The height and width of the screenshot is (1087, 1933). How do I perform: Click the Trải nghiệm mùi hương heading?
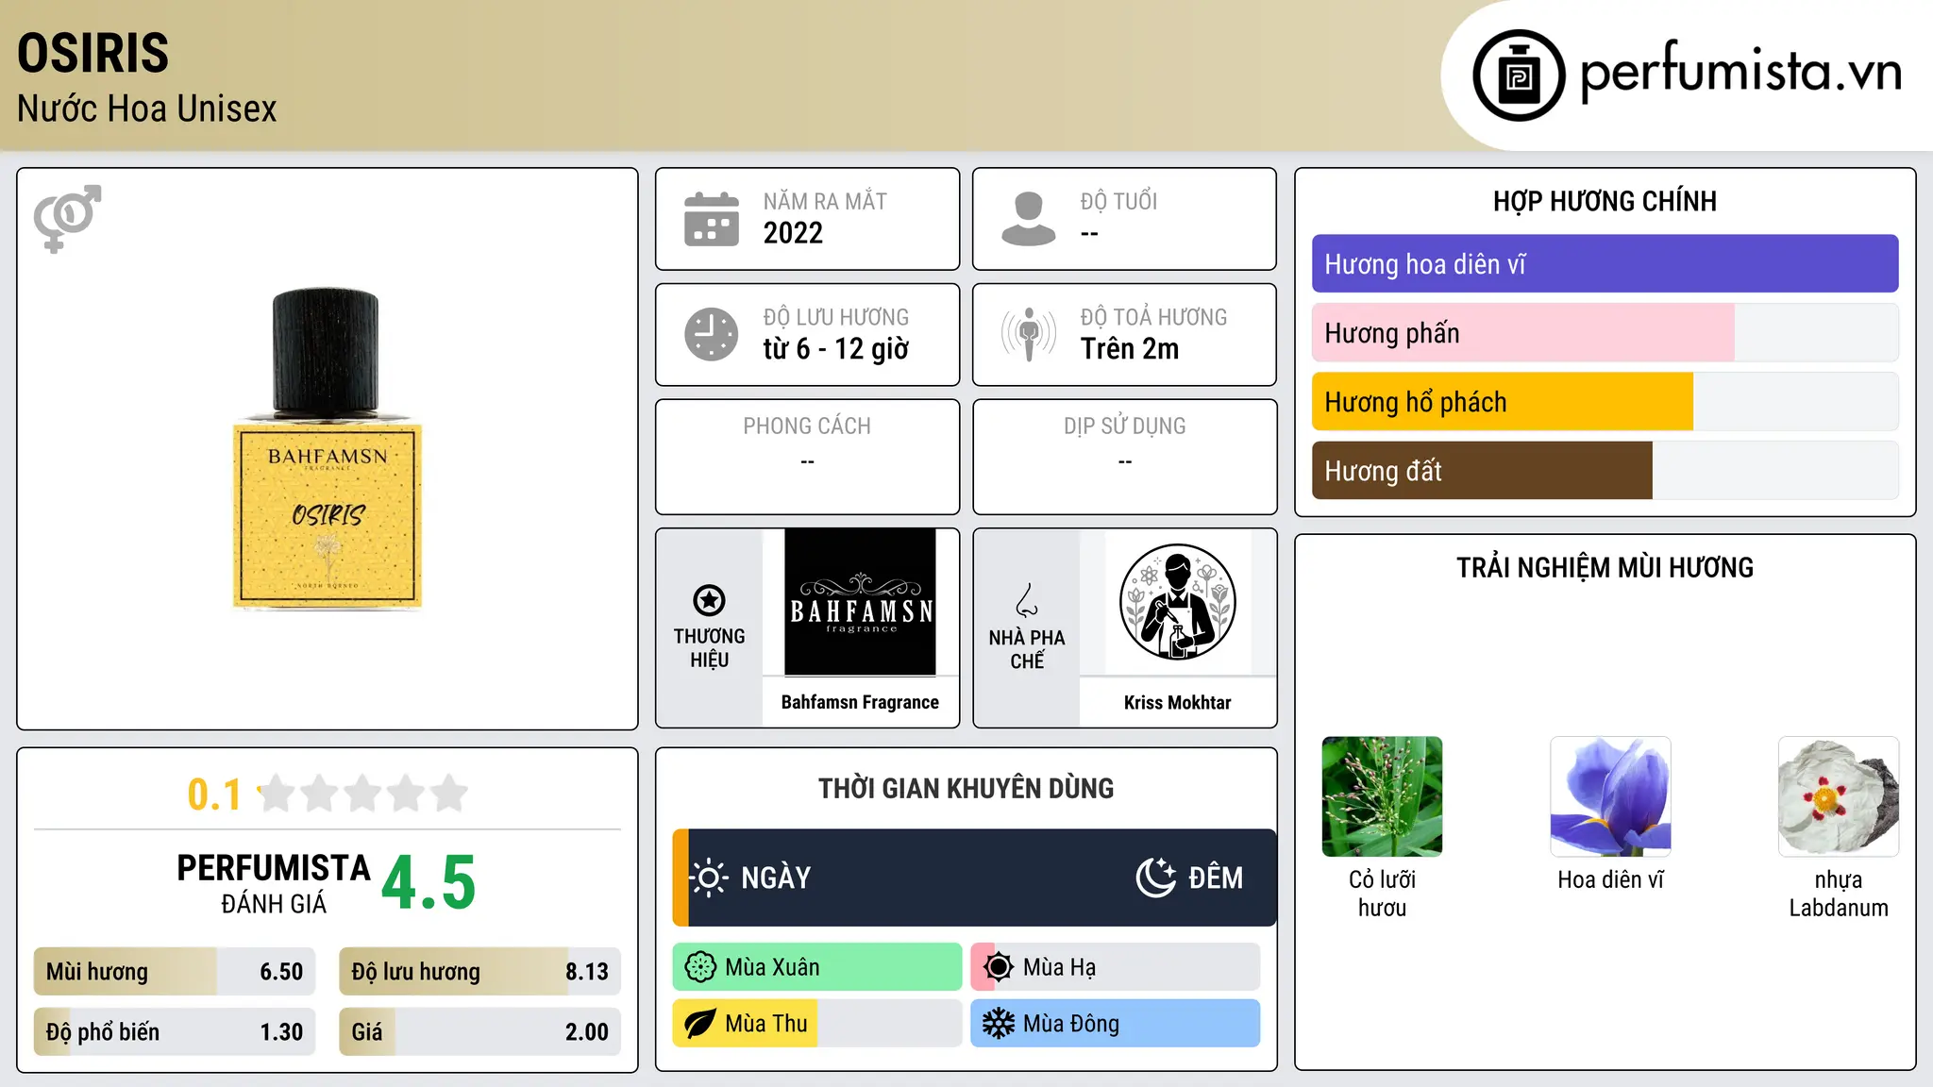[x=1605, y=567]
